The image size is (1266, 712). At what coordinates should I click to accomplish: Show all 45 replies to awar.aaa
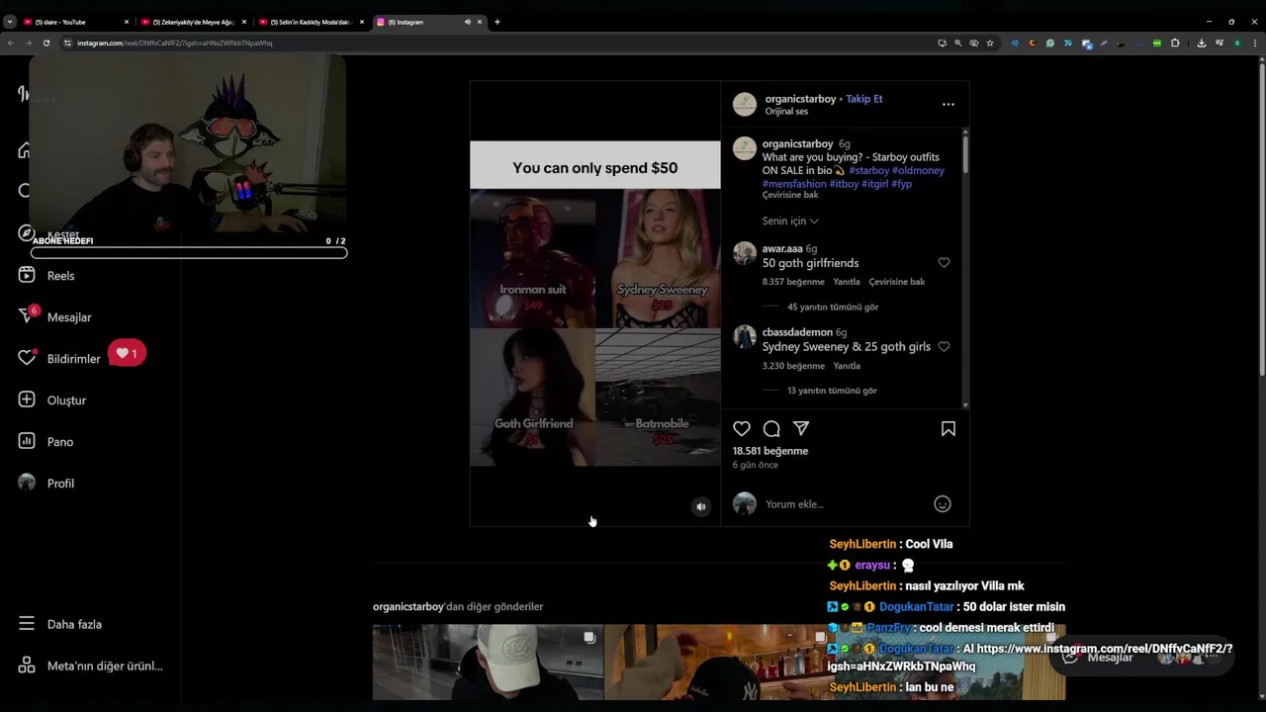[x=833, y=308]
